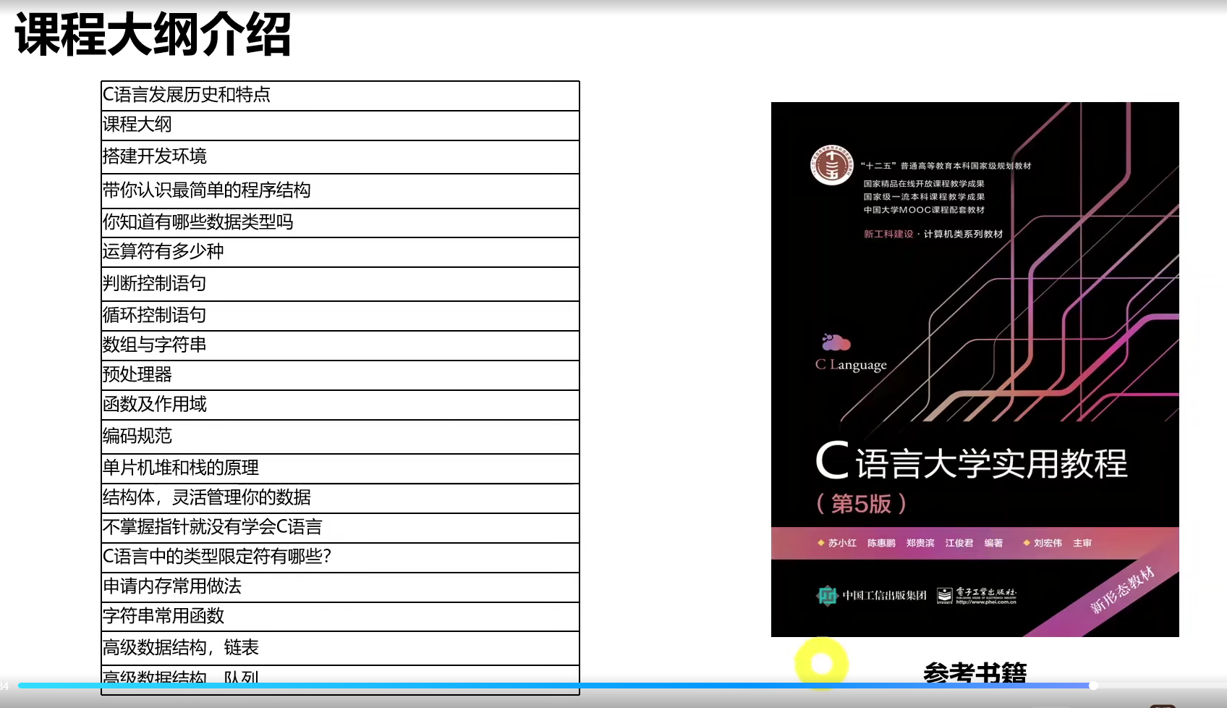Select the row 'C语言发展历史和特点'
The image size is (1227, 708).
pos(340,96)
